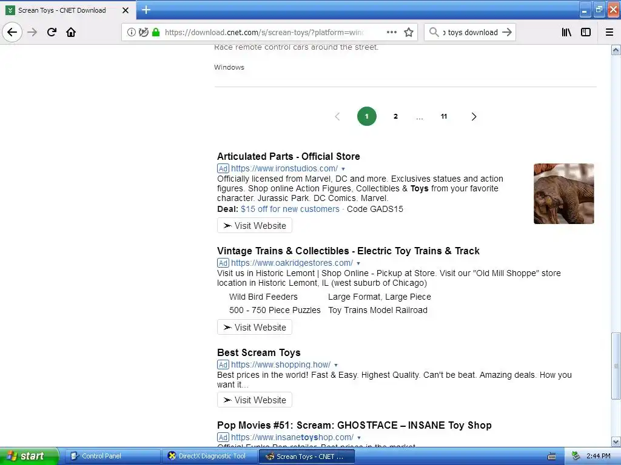Viewport: 621px width, 465px height.
Task: Open Large Format, Large Piece sitelink
Action: (x=380, y=297)
